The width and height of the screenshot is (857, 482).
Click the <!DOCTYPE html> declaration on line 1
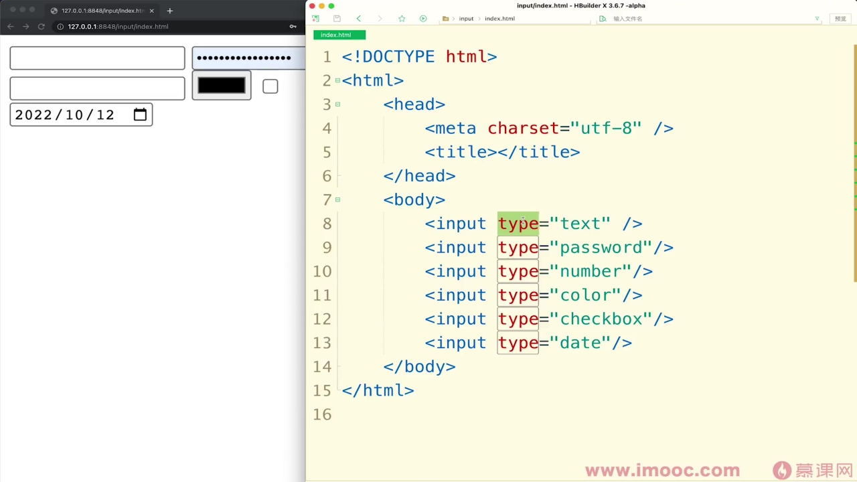420,57
